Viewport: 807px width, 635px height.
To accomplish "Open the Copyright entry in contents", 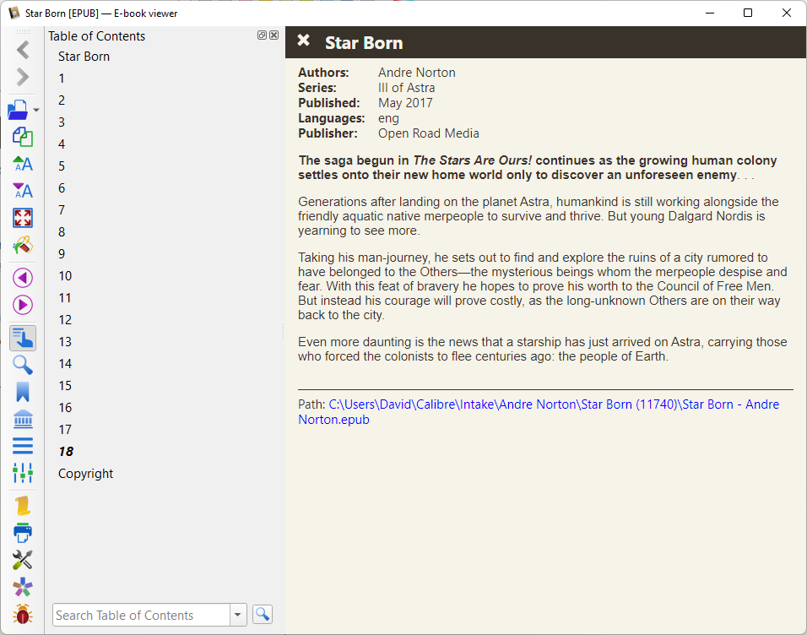I will click(85, 474).
